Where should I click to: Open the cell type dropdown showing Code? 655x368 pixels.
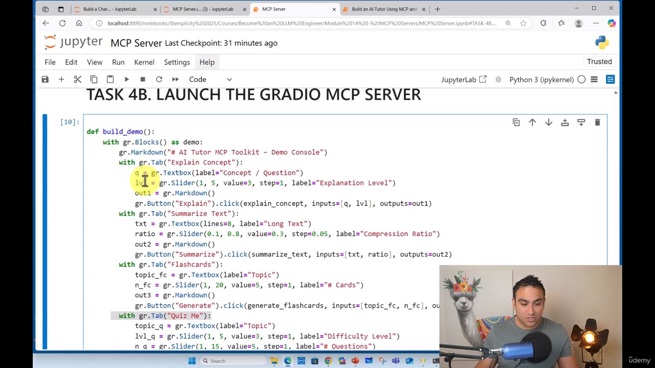coord(210,79)
